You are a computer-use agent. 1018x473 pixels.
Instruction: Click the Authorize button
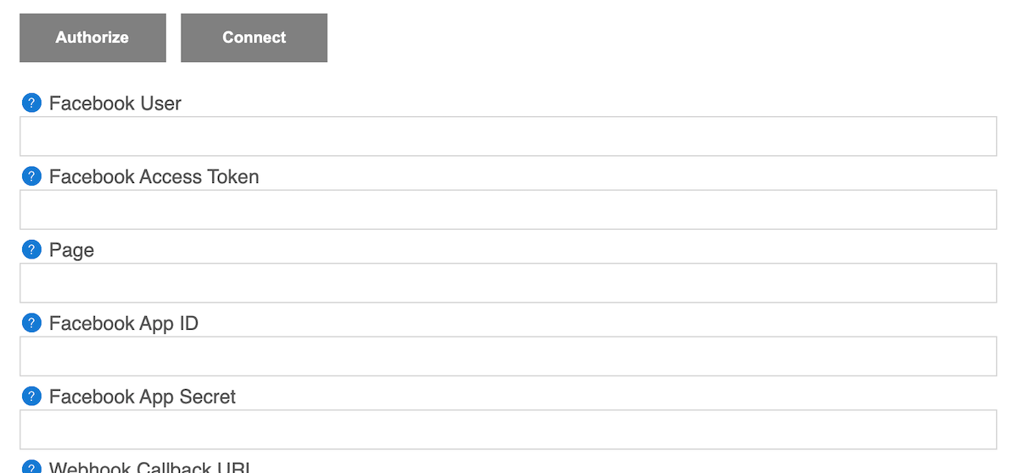click(x=92, y=37)
